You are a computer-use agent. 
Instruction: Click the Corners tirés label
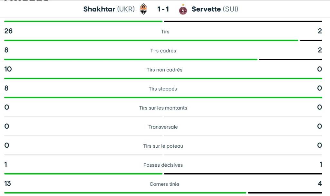pyautogui.click(x=164, y=184)
